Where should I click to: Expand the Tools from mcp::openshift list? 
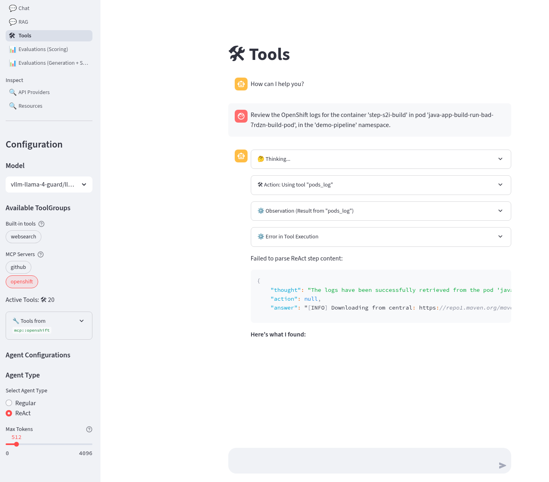[x=49, y=326]
